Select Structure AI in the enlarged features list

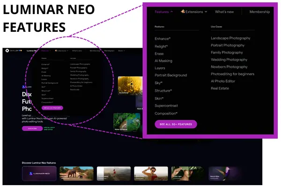click(163, 91)
